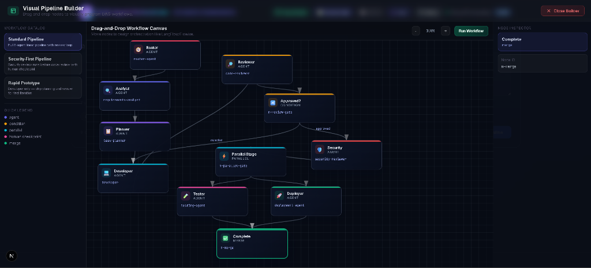The height and width of the screenshot is (268, 591).
Task: Select the Planner node title
Action: pos(122,129)
